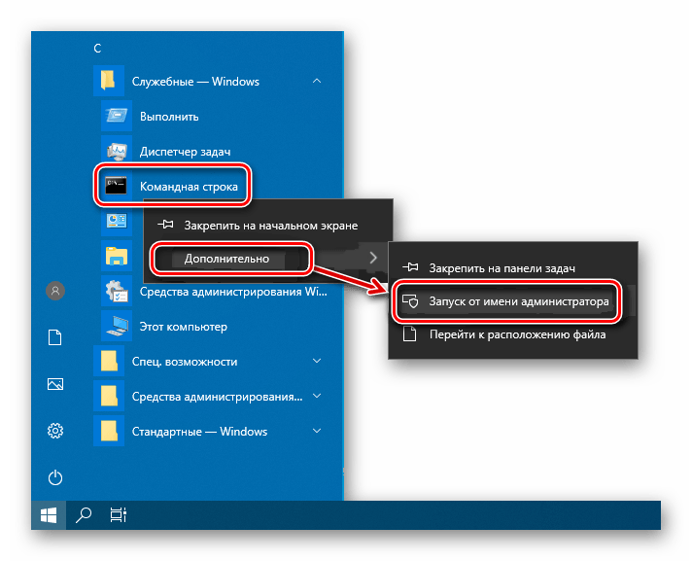This screenshot has width=692, height=561.
Task: Expand Стандартные — Windows folder chevron
Action: (317, 431)
